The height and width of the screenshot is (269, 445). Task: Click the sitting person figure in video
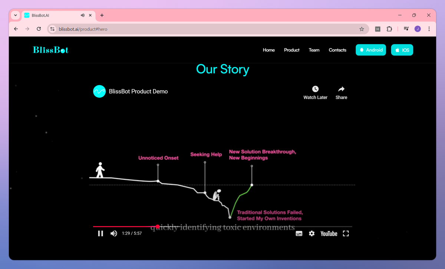point(216,195)
